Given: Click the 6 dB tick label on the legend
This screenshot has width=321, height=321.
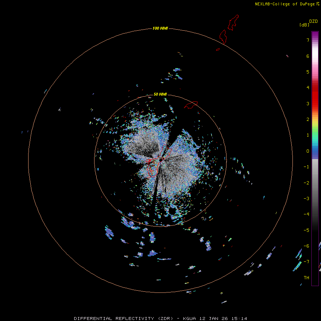Looking at the screenshot, I should (x=308, y=56).
